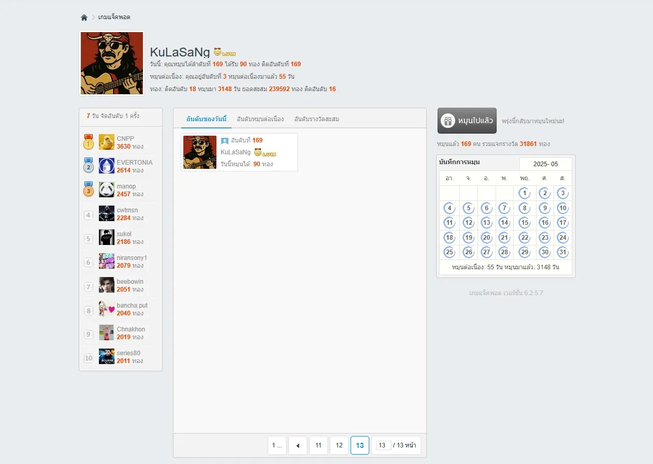Click rank 10 number badge
This screenshot has width=653, height=464.
(89, 358)
